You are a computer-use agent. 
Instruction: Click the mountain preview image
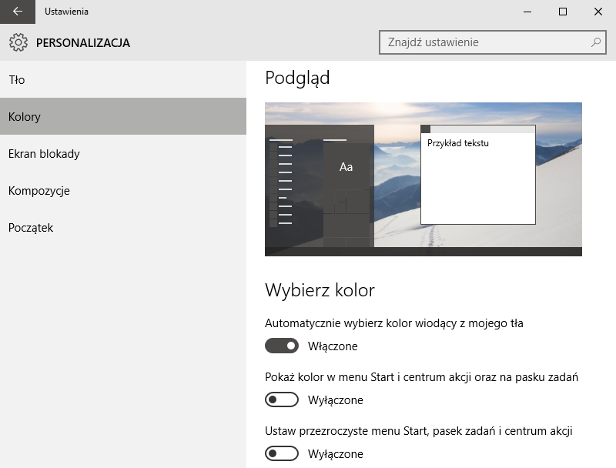[x=423, y=179]
